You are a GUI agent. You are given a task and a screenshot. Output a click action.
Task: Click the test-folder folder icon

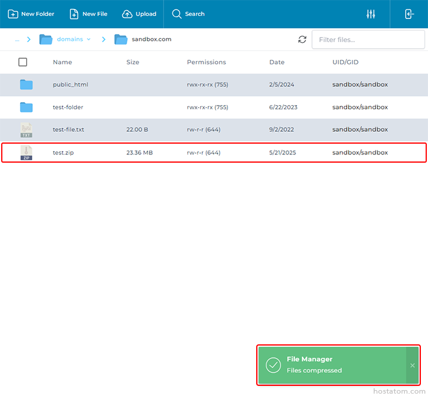pyautogui.click(x=26, y=107)
